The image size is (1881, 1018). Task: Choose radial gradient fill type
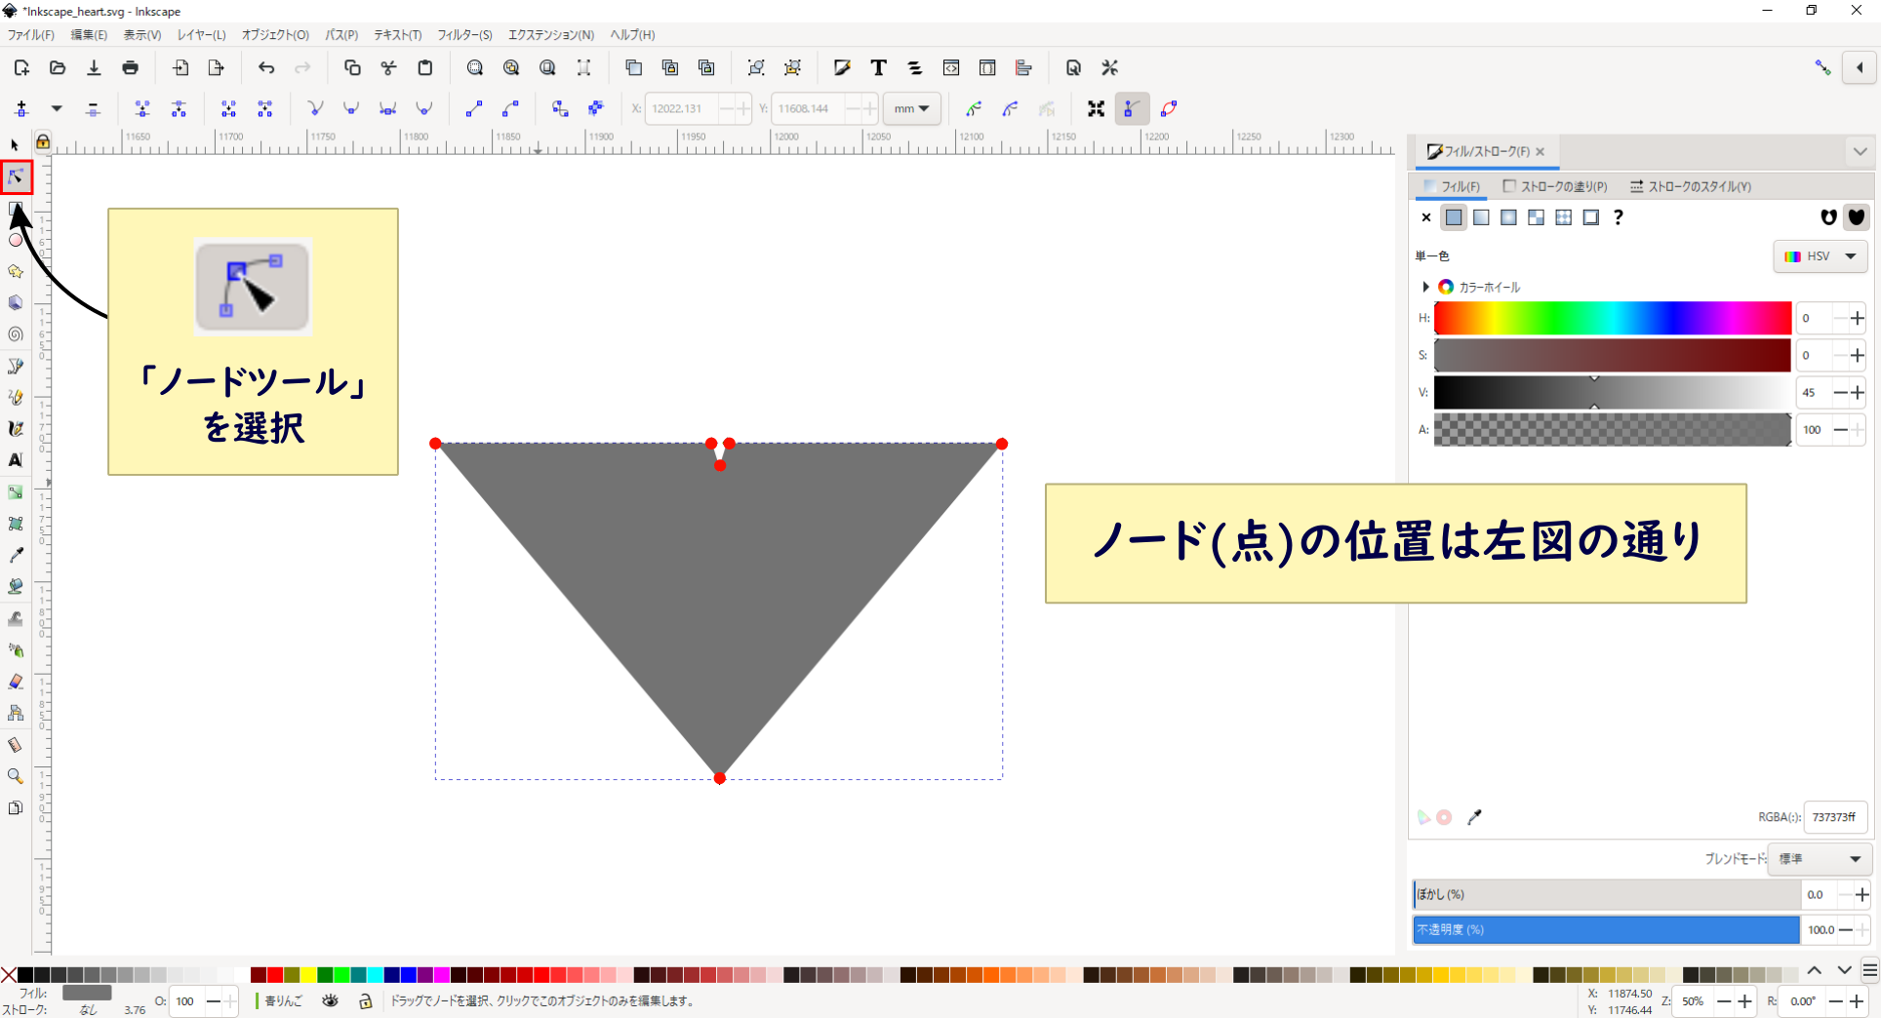click(x=1509, y=216)
